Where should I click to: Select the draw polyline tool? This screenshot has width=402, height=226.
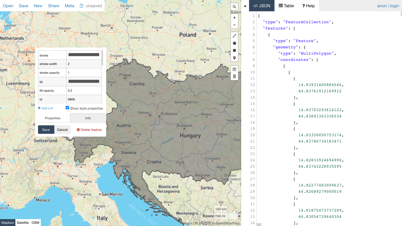(234, 36)
